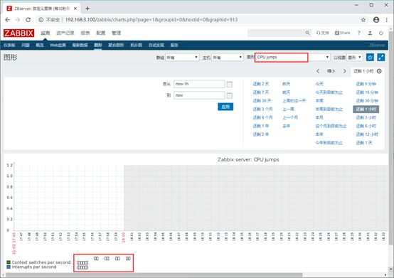Go to the next time period arrow
This screenshot has width=394, height=278.
(x=344, y=71)
